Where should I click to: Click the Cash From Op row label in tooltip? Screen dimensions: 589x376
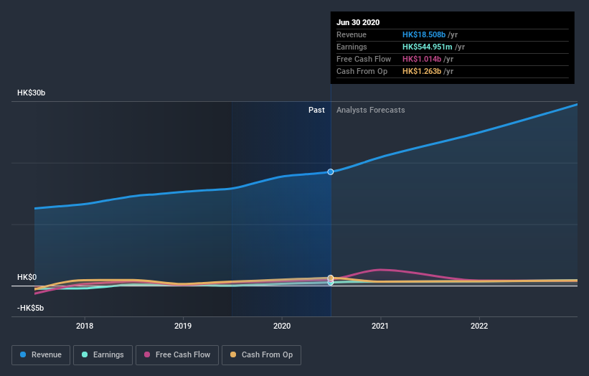362,71
